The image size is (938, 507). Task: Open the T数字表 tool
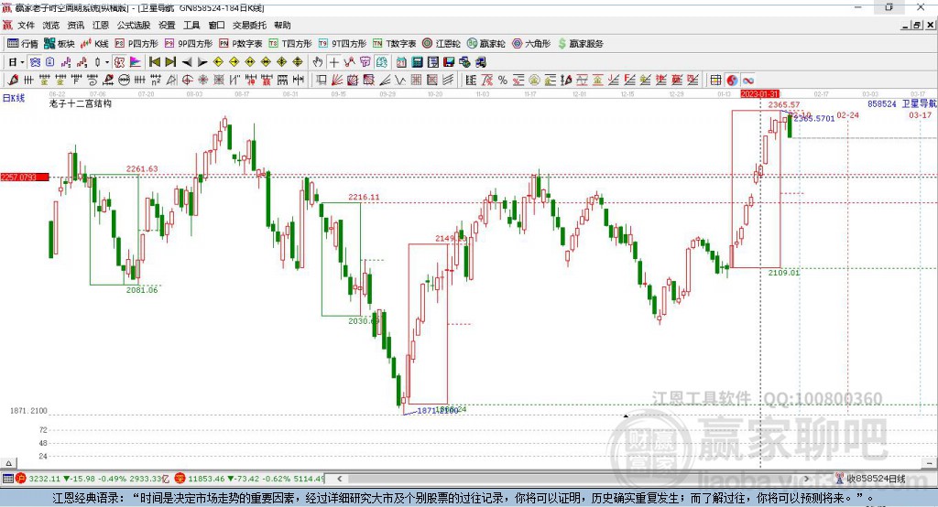click(x=394, y=44)
